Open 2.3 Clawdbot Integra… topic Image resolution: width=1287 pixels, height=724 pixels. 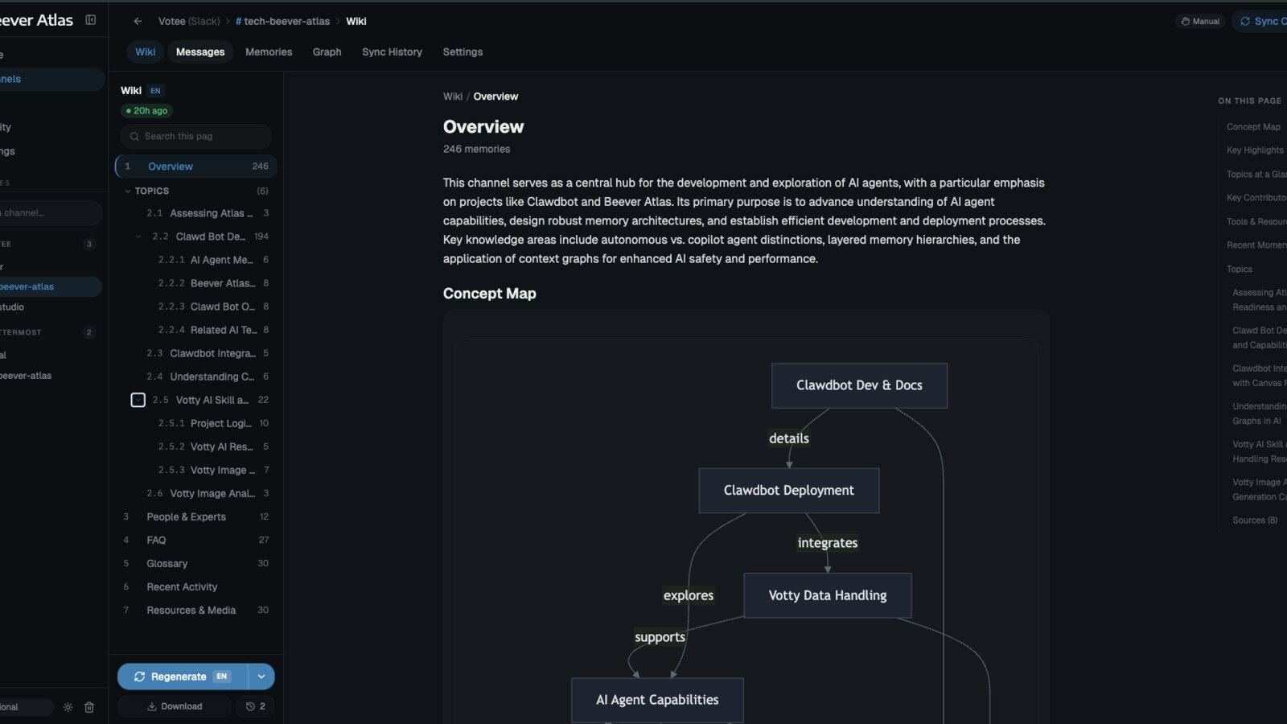pos(207,353)
